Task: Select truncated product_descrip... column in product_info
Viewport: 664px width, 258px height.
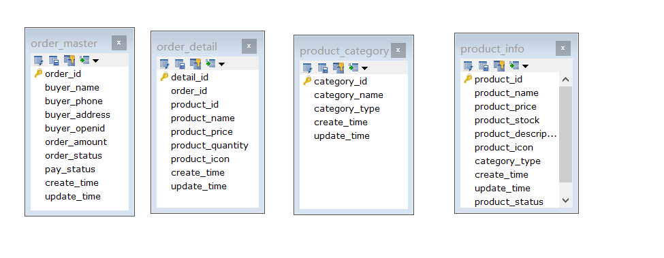Action: click(516, 133)
